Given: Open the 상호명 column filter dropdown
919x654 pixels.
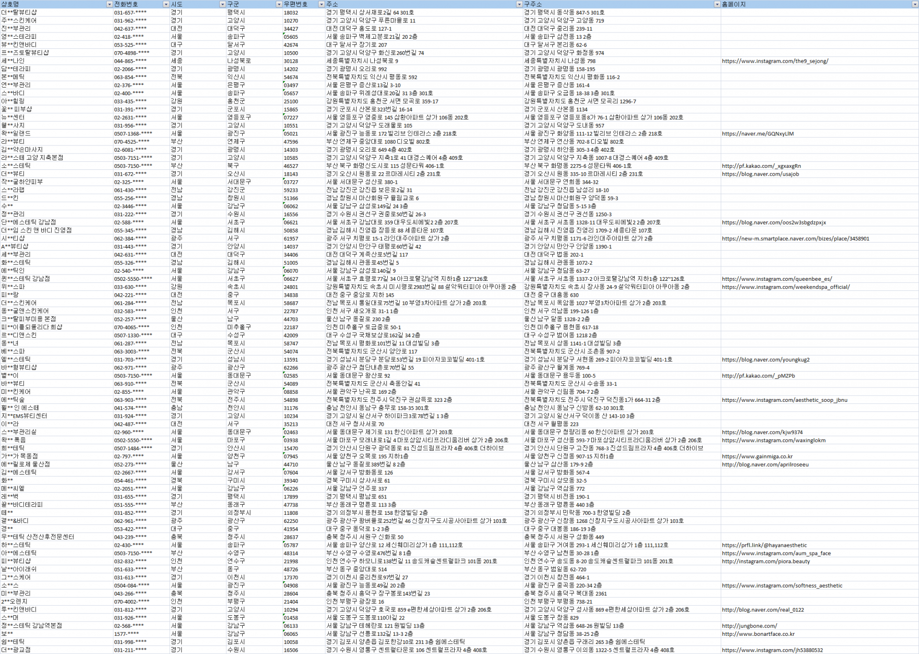Looking at the screenshot, I should tap(109, 4).
